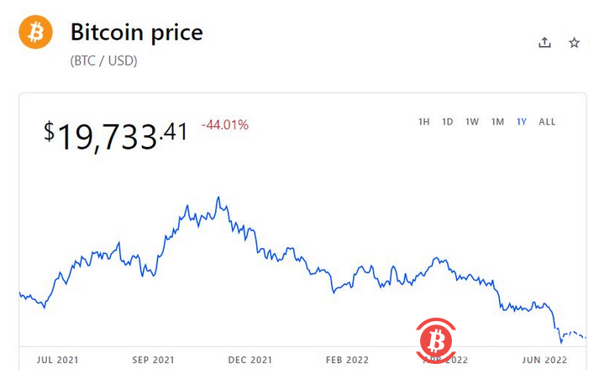Click the orange Bitcoin logo
The image size is (599, 374).
coord(35,33)
